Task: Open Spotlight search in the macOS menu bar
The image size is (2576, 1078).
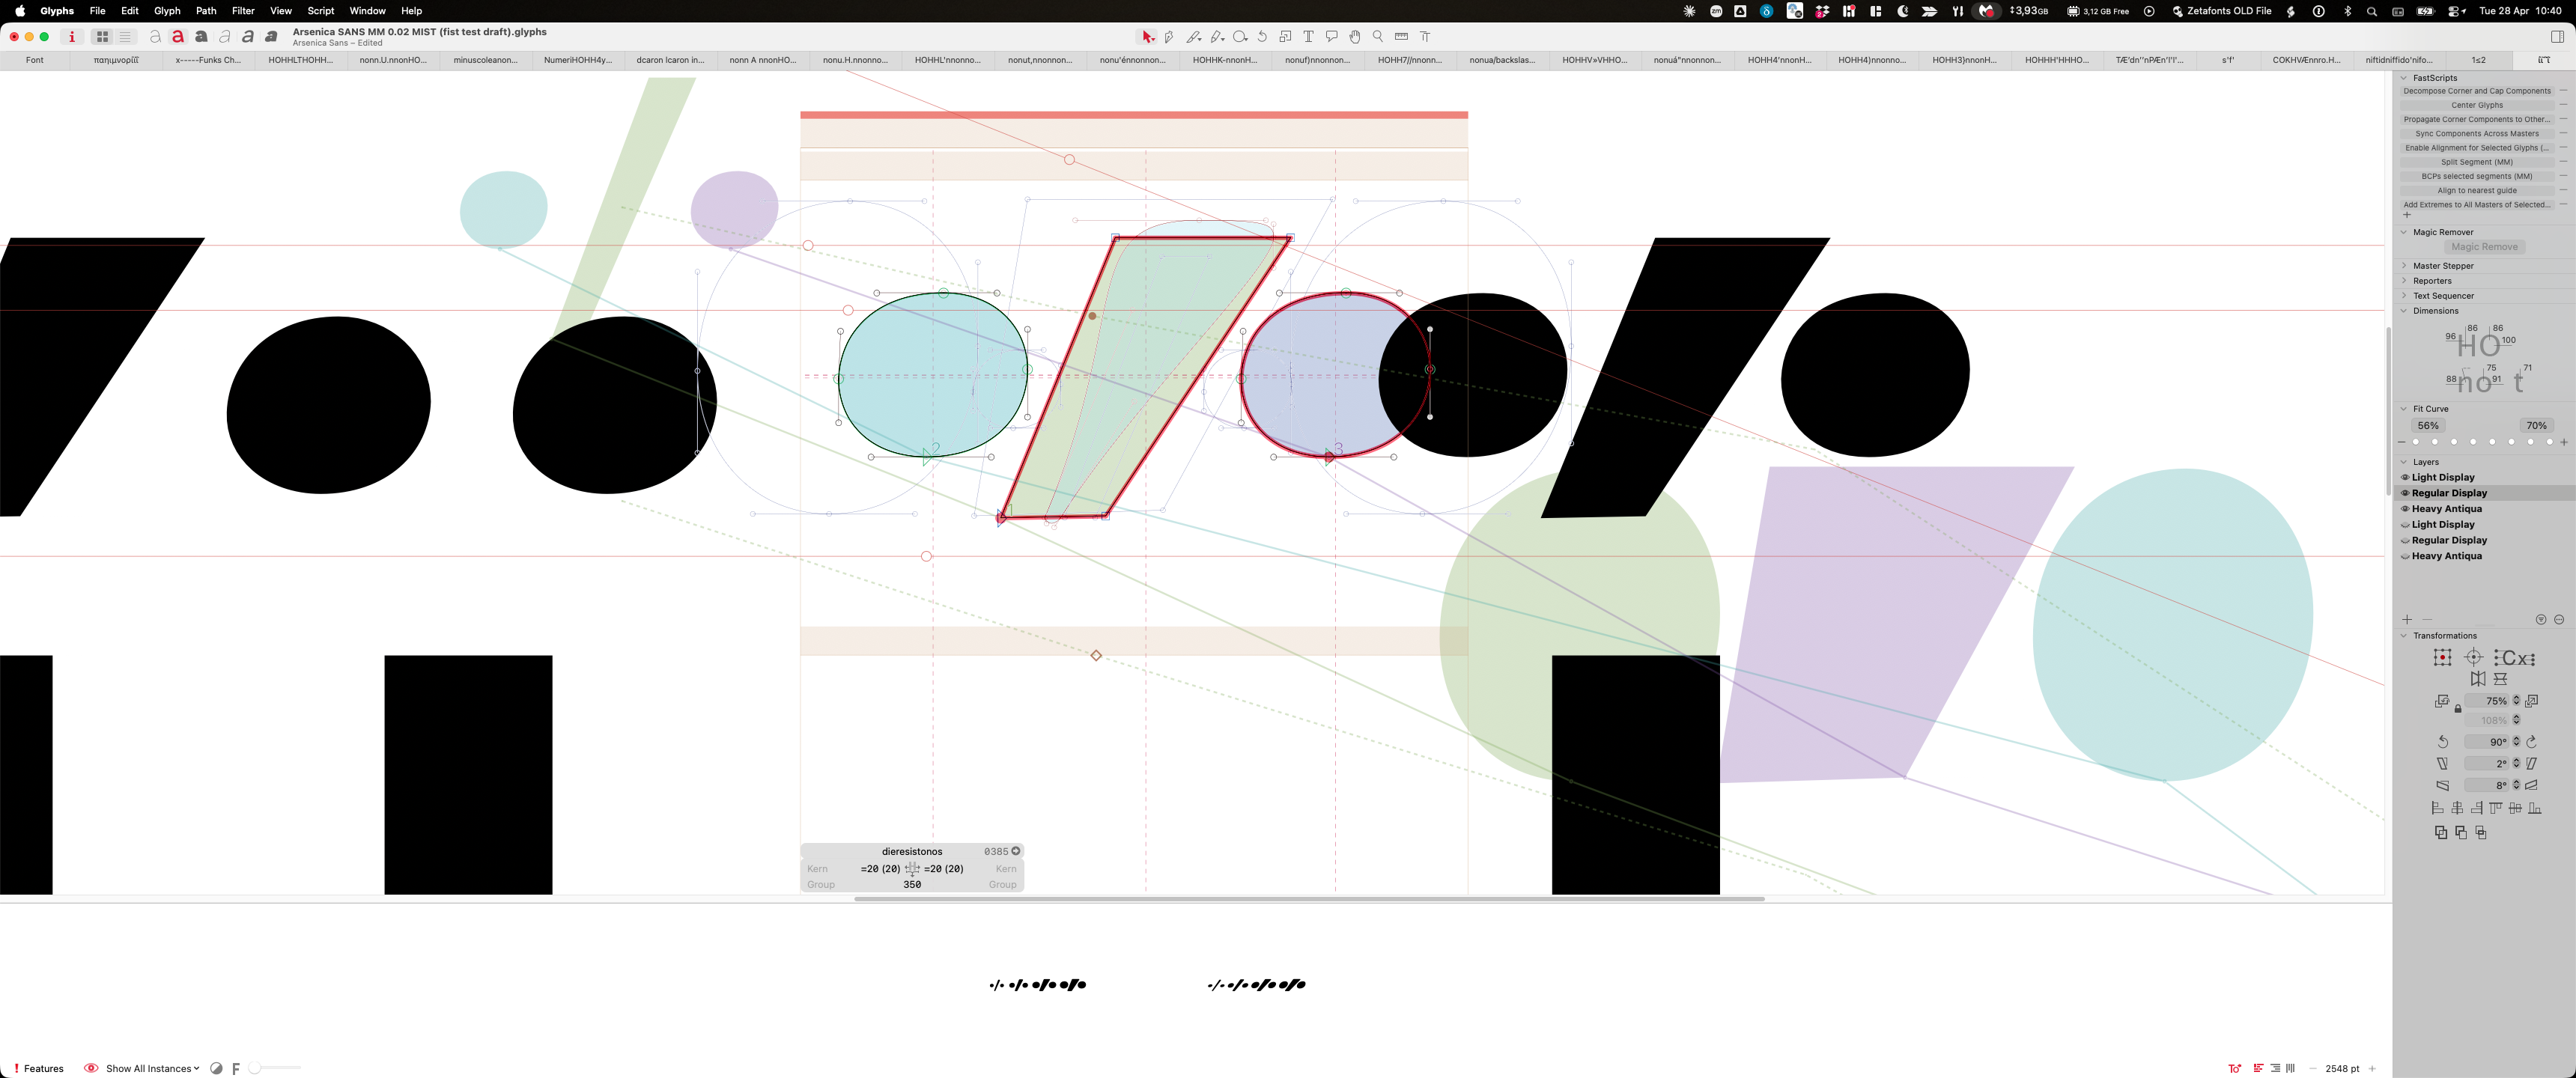Action: click(x=2372, y=11)
